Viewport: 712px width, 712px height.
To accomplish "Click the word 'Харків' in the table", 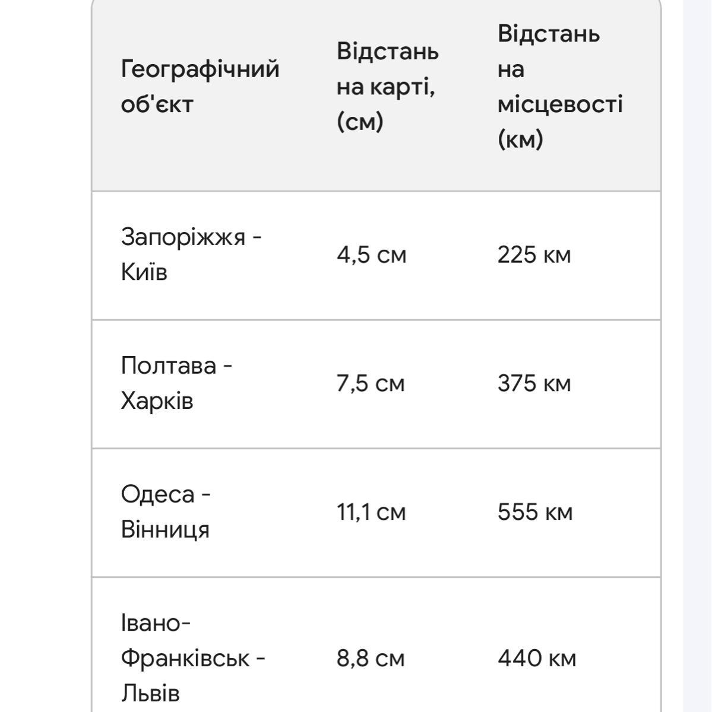I will 157,401.
